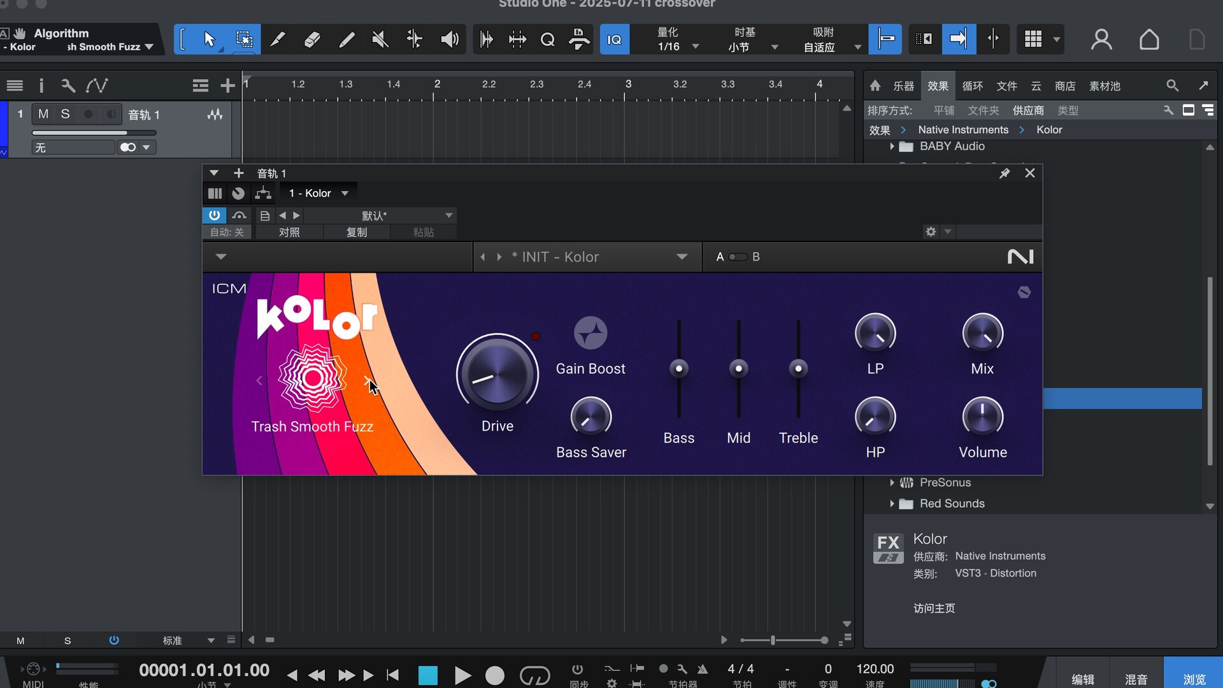
Task: Open the wrench options for track list
Action: (68, 85)
